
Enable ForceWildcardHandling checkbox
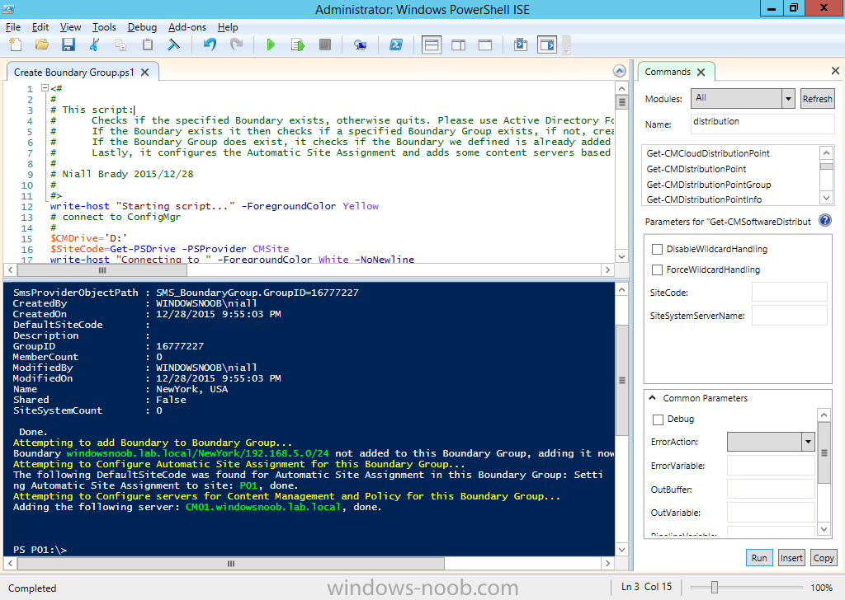657,270
